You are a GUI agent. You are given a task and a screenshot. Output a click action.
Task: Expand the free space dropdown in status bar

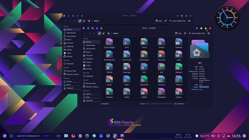tap(186, 104)
